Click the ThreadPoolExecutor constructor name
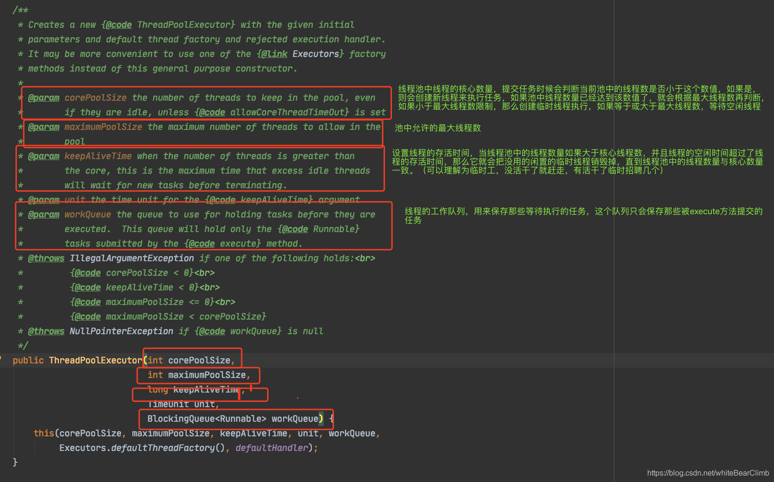Viewport: 774px width, 482px height. 96,360
